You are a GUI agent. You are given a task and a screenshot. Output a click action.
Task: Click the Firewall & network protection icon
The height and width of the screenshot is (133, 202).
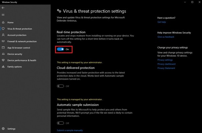point(3,42)
